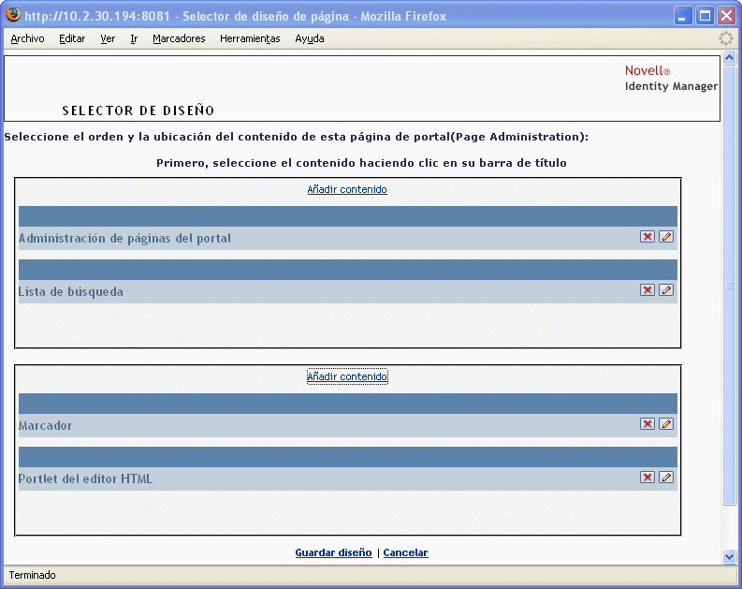742x589 pixels.
Task: Maximize the Firefox window
Action: (x=705, y=16)
